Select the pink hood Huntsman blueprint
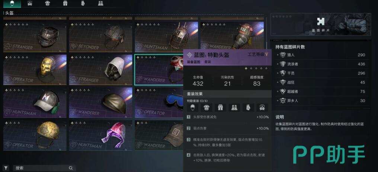378x172 pixels. 100,136
